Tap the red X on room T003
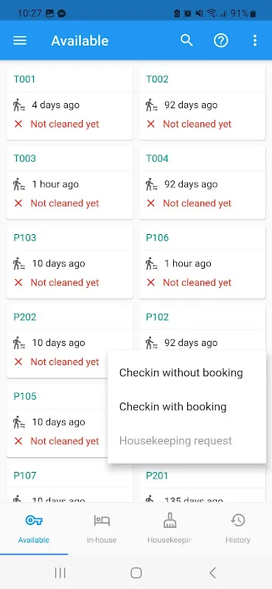The height and width of the screenshot is (589, 272). 18,203
